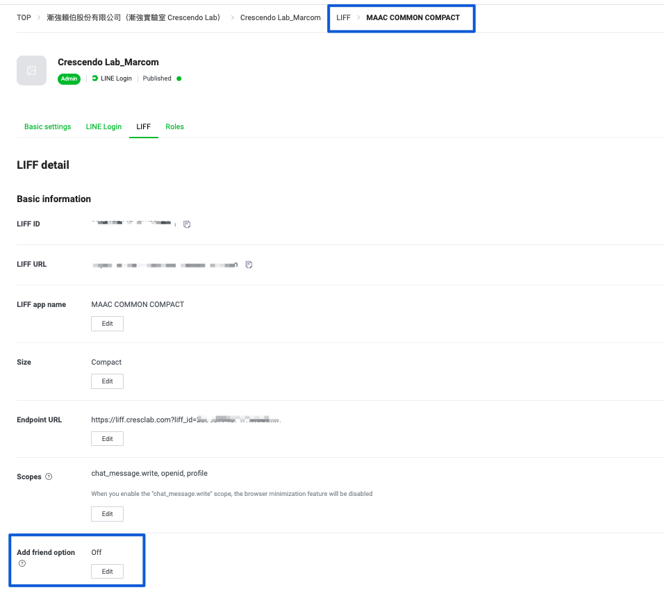Click the LINE Login icon beside Admin badge

[95, 78]
